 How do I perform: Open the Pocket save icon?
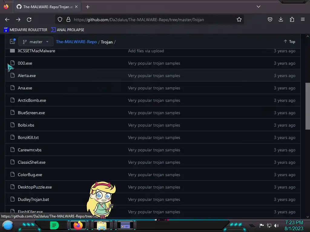[270, 20]
